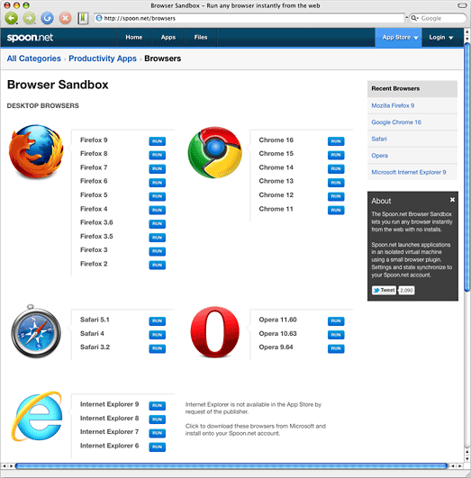
Task: Run Chrome 13
Action: point(336,183)
